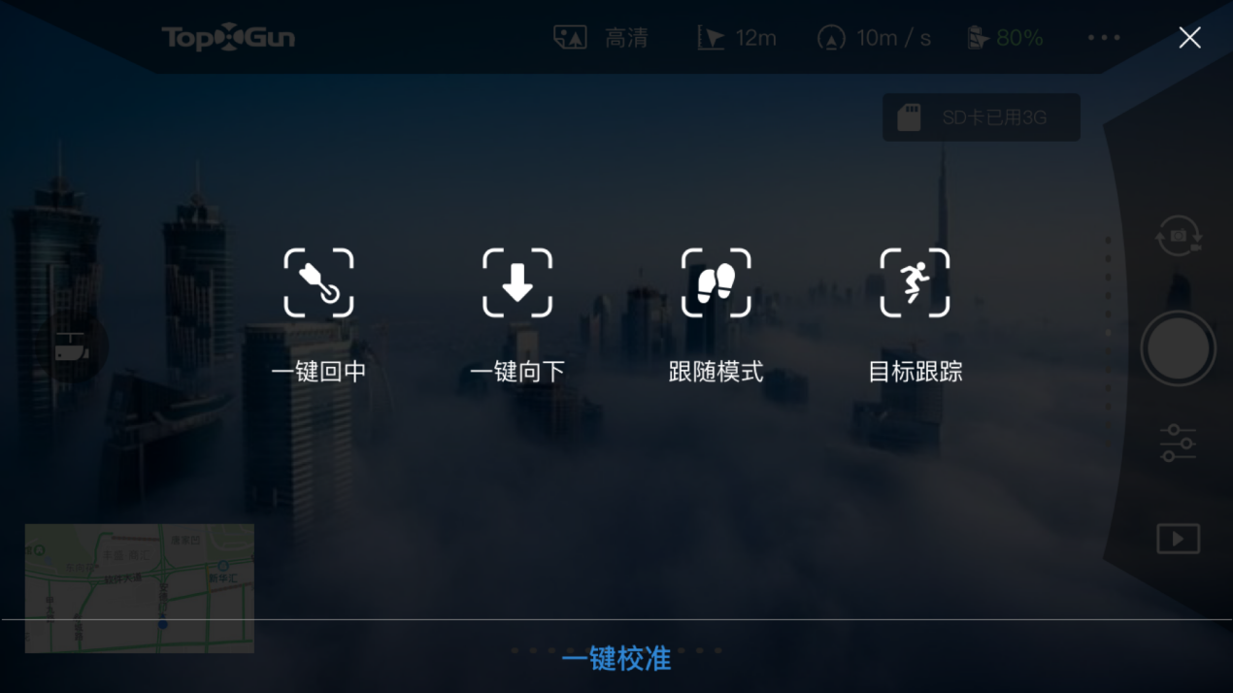Select the 一键校准 calibration option
Viewport: 1233px width, 693px height.
[616, 659]
